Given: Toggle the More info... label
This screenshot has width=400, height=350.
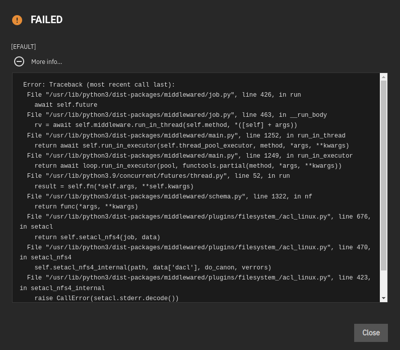Looking at the screenshot, I should click(46, 62).
